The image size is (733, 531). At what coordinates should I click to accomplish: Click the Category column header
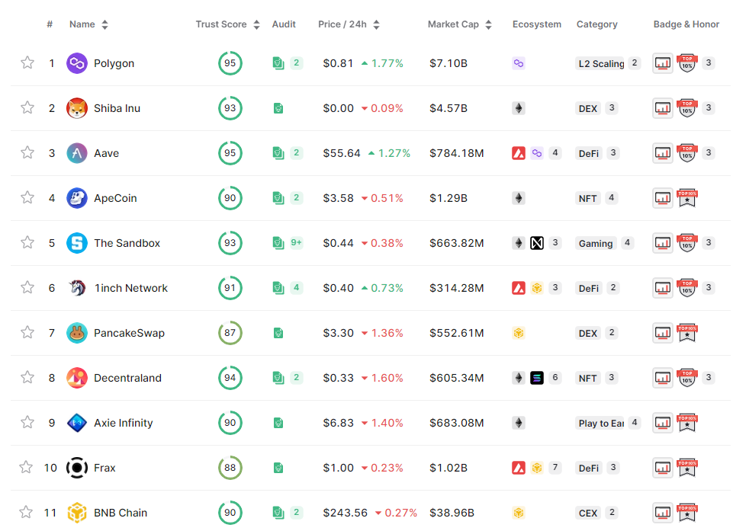coord(597,24)
